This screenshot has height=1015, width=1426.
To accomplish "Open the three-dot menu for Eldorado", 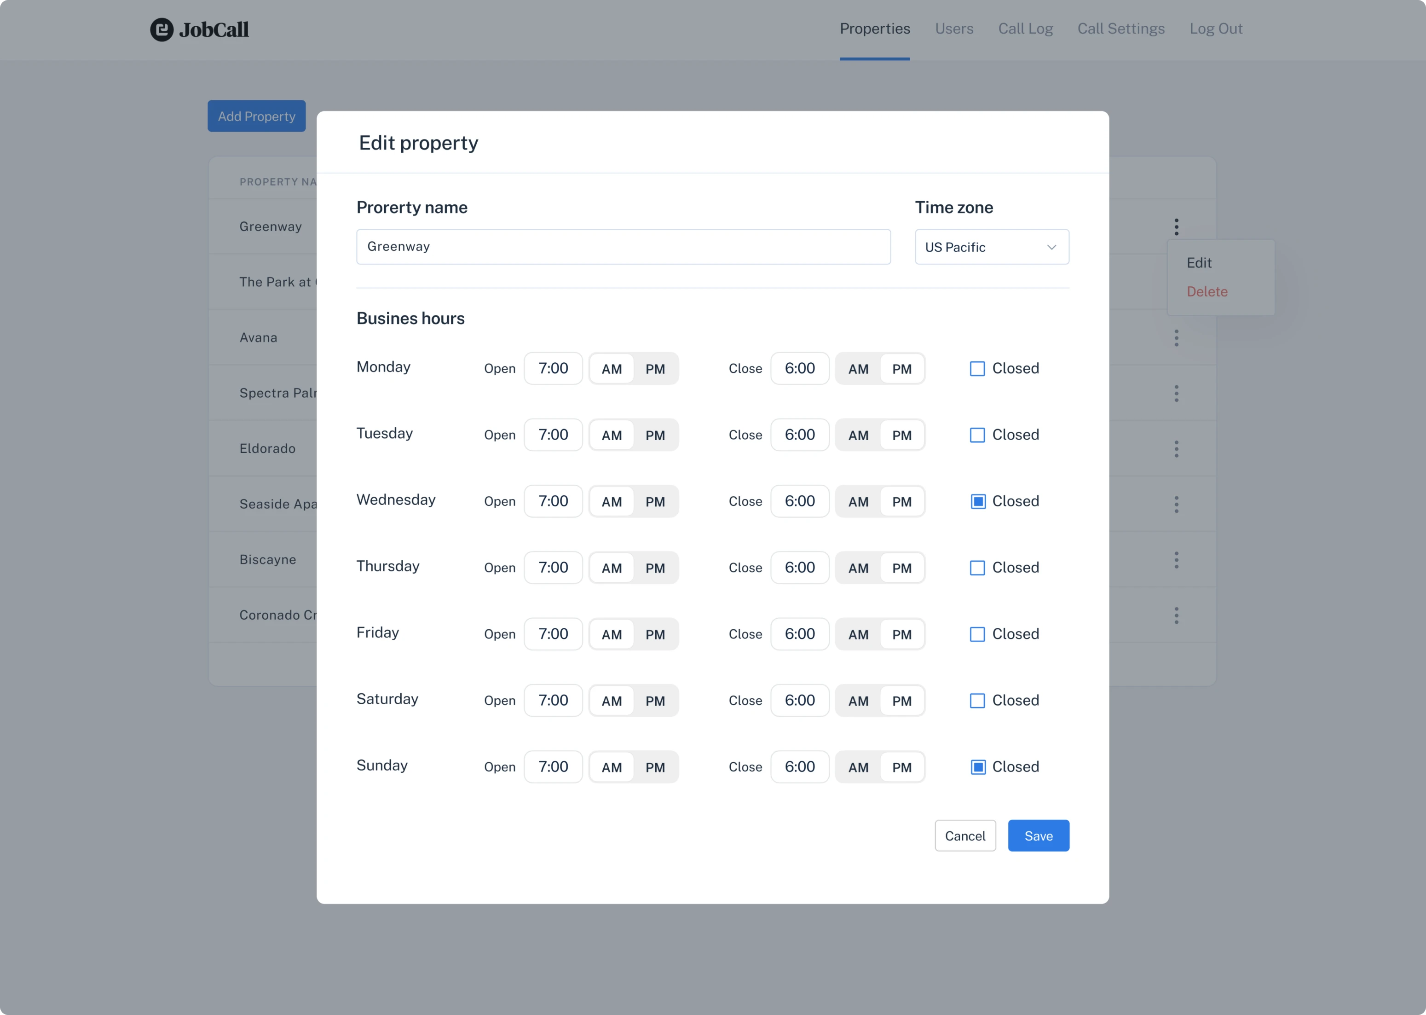I will click(x=1177, y=448).
